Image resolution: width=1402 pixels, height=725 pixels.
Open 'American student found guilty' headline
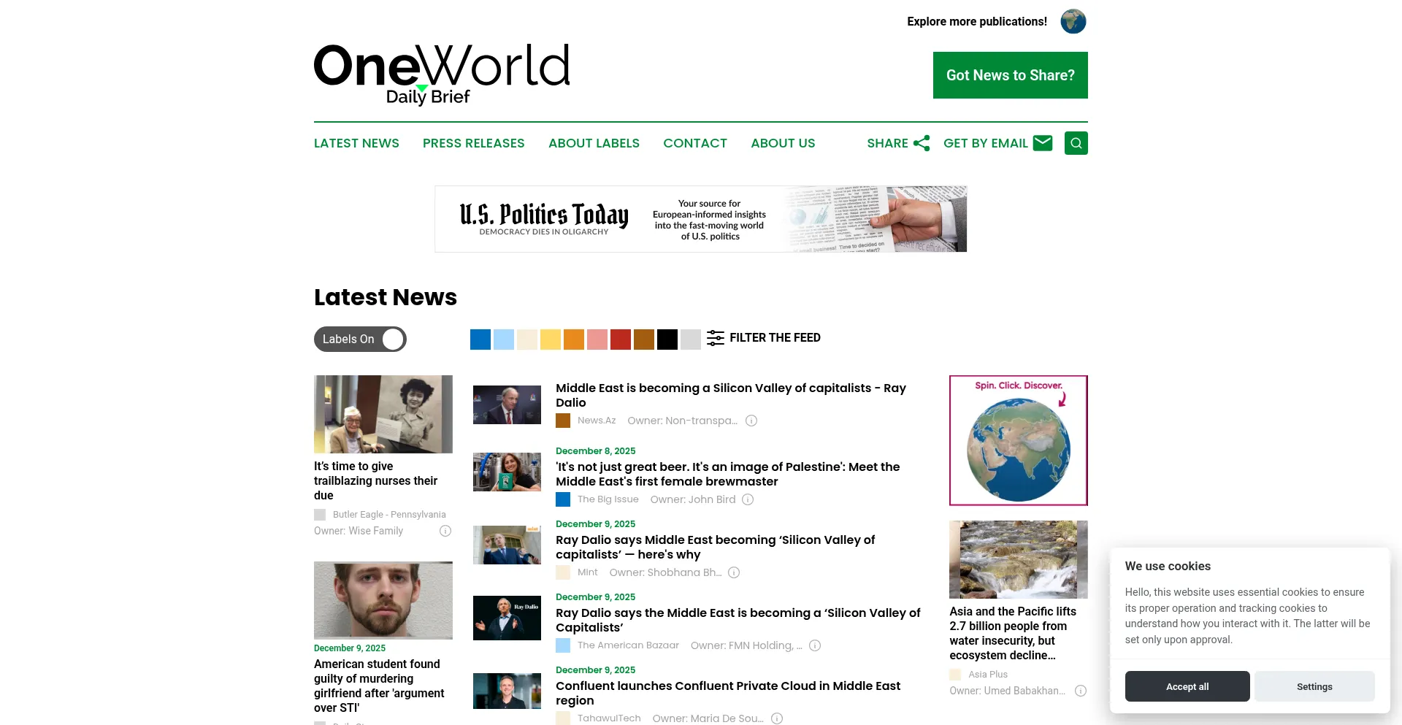pyautogui.click(x=379, y=686)
